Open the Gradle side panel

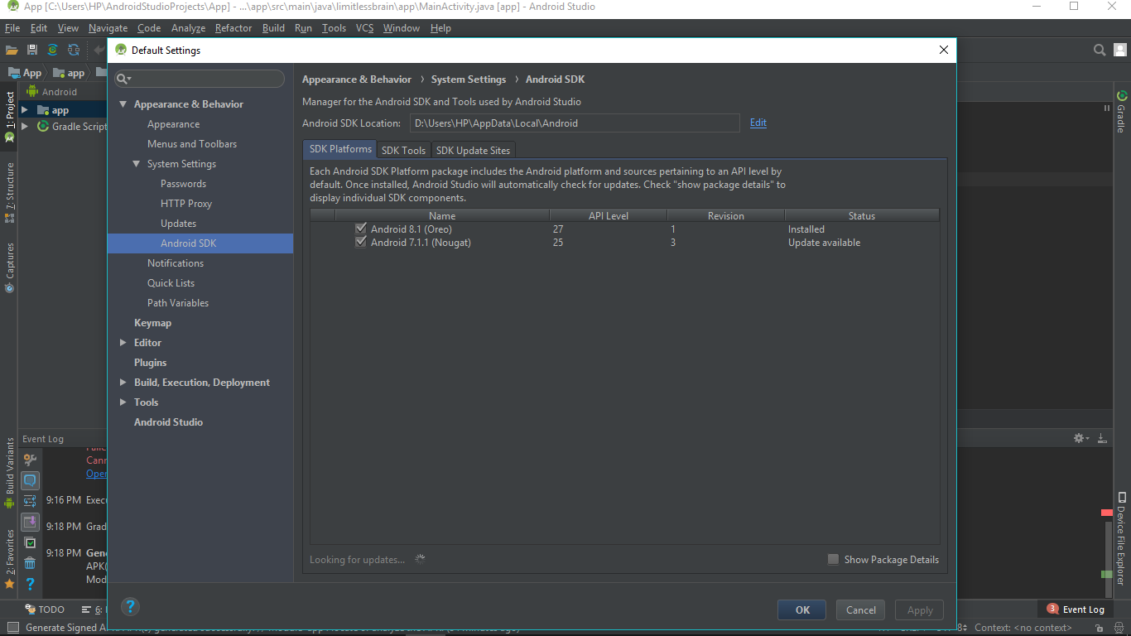click(x=1121, y=112)
